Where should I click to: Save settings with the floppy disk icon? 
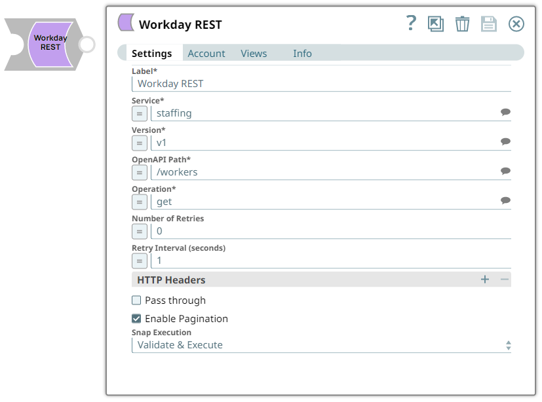[x=489, y=24]
